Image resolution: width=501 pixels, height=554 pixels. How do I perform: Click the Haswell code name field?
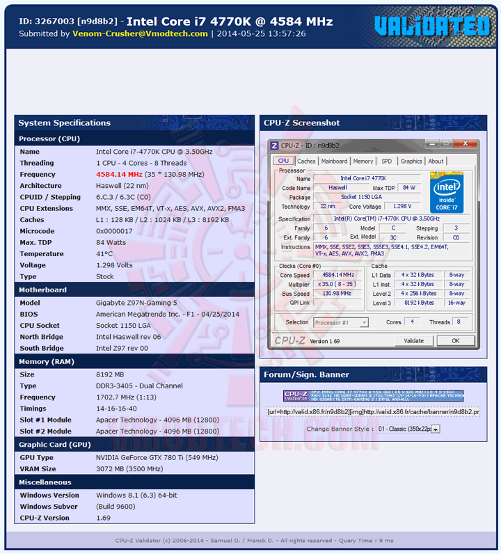[x=341, y=188]
